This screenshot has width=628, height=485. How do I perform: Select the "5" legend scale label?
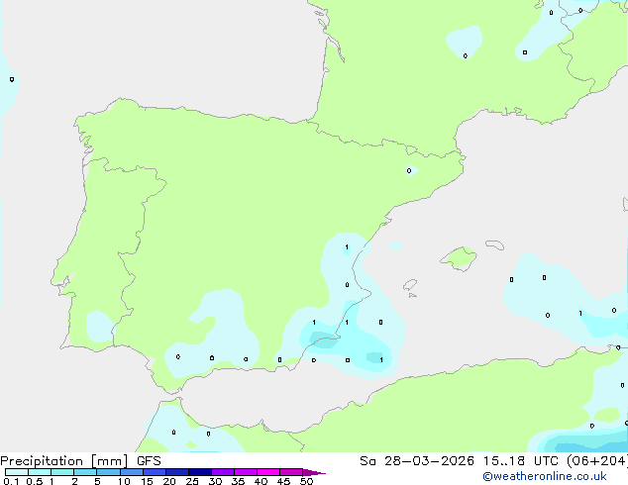coord(97,481)
